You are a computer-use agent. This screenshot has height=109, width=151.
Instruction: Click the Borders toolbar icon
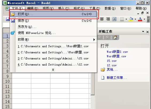122,19
